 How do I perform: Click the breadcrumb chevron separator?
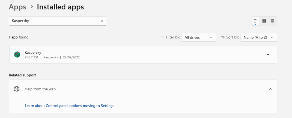(32, 7)
